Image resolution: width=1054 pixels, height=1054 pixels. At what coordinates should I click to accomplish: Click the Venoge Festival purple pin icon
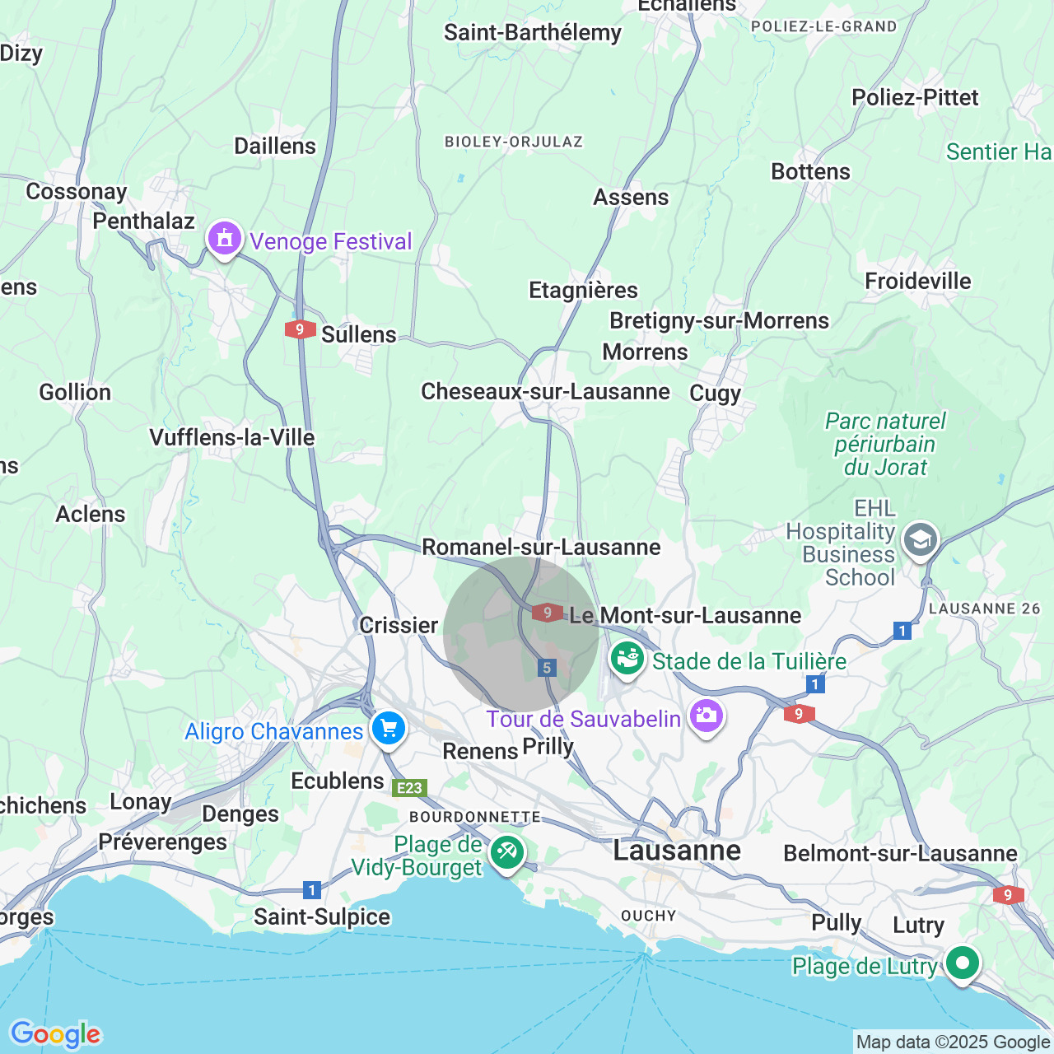[x=225, y=240]
